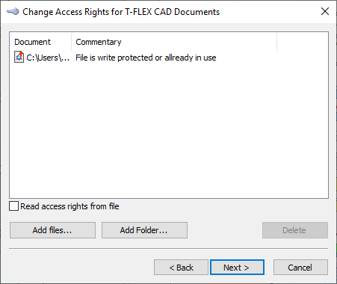Click the key icon in title bar
The image size is (337, 284).
[x=13, y=11]
